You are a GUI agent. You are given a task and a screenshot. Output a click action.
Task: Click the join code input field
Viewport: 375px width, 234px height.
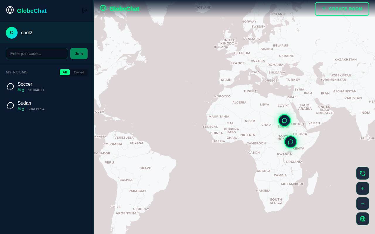[37, 54]
